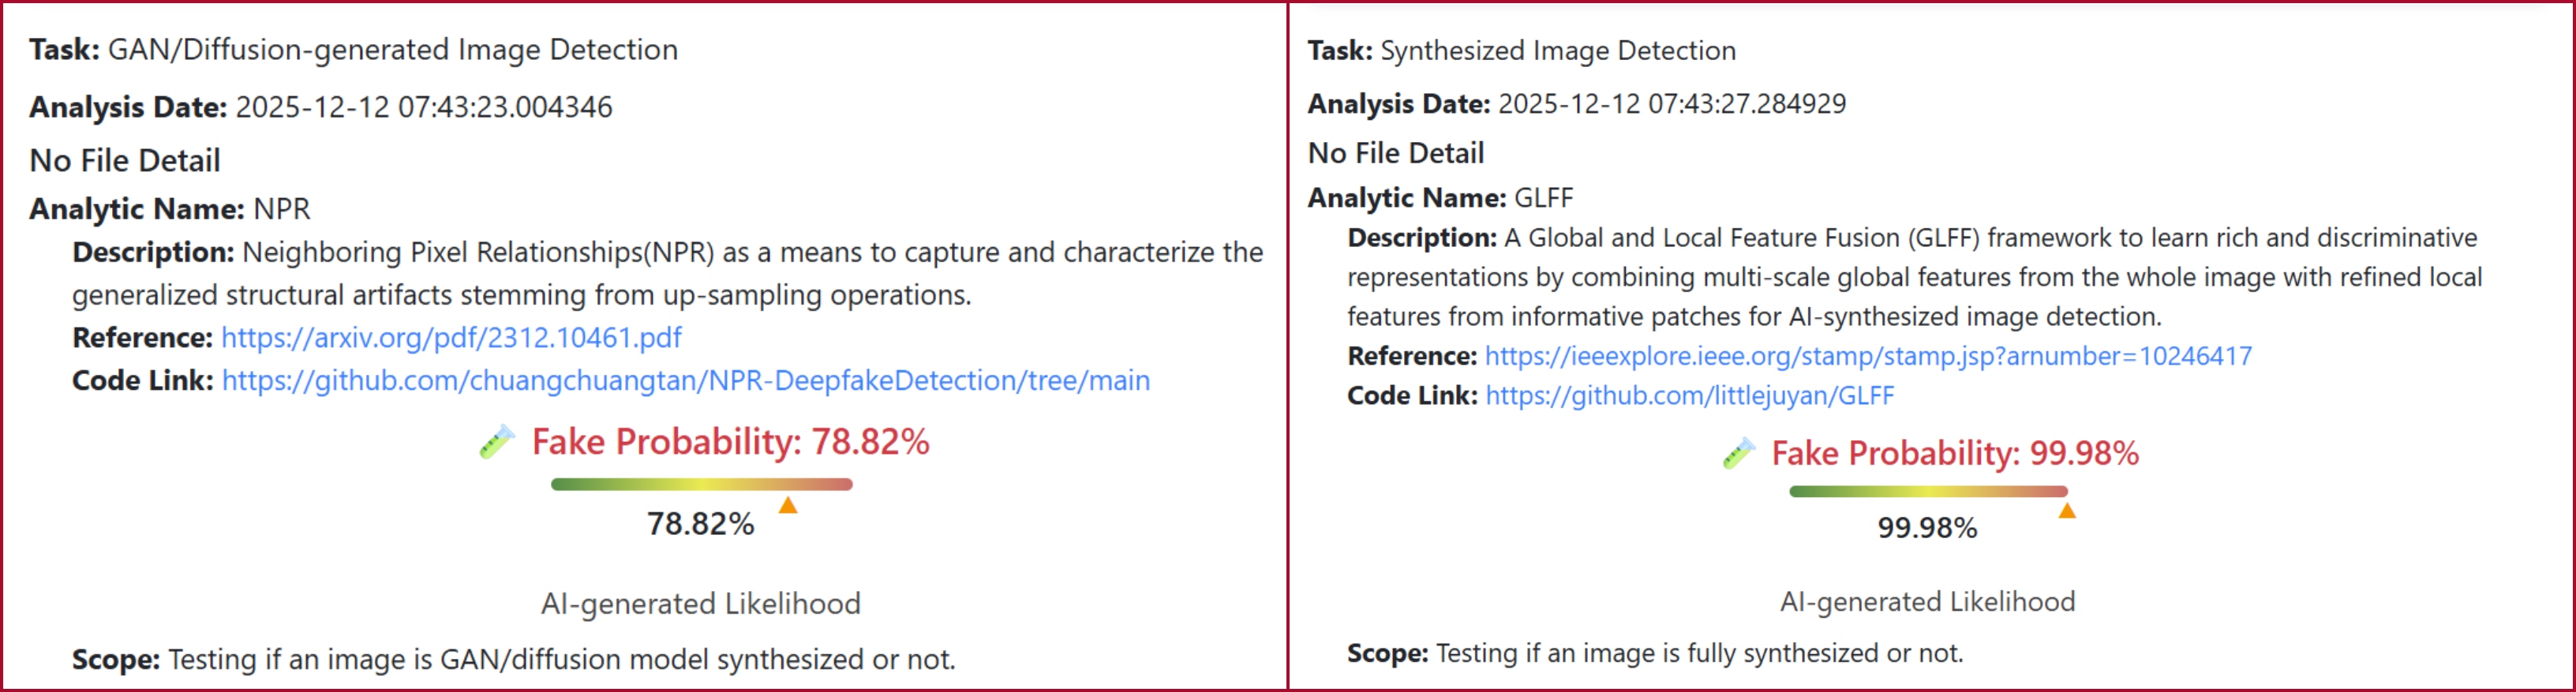Click the 99.98% value below the gauge
This screenshot has width=2576, height=692.
click(1927, 528)
